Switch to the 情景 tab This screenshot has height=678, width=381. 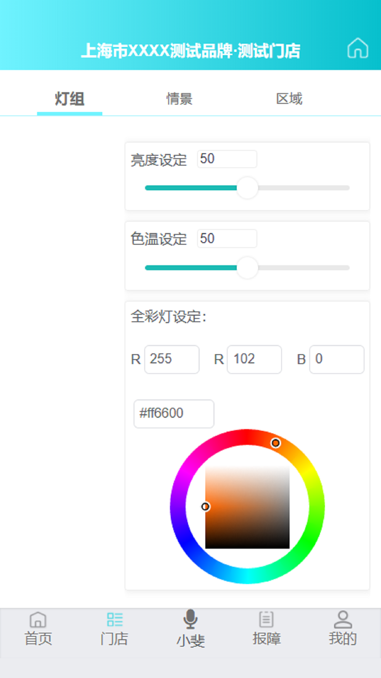(180, 99)
